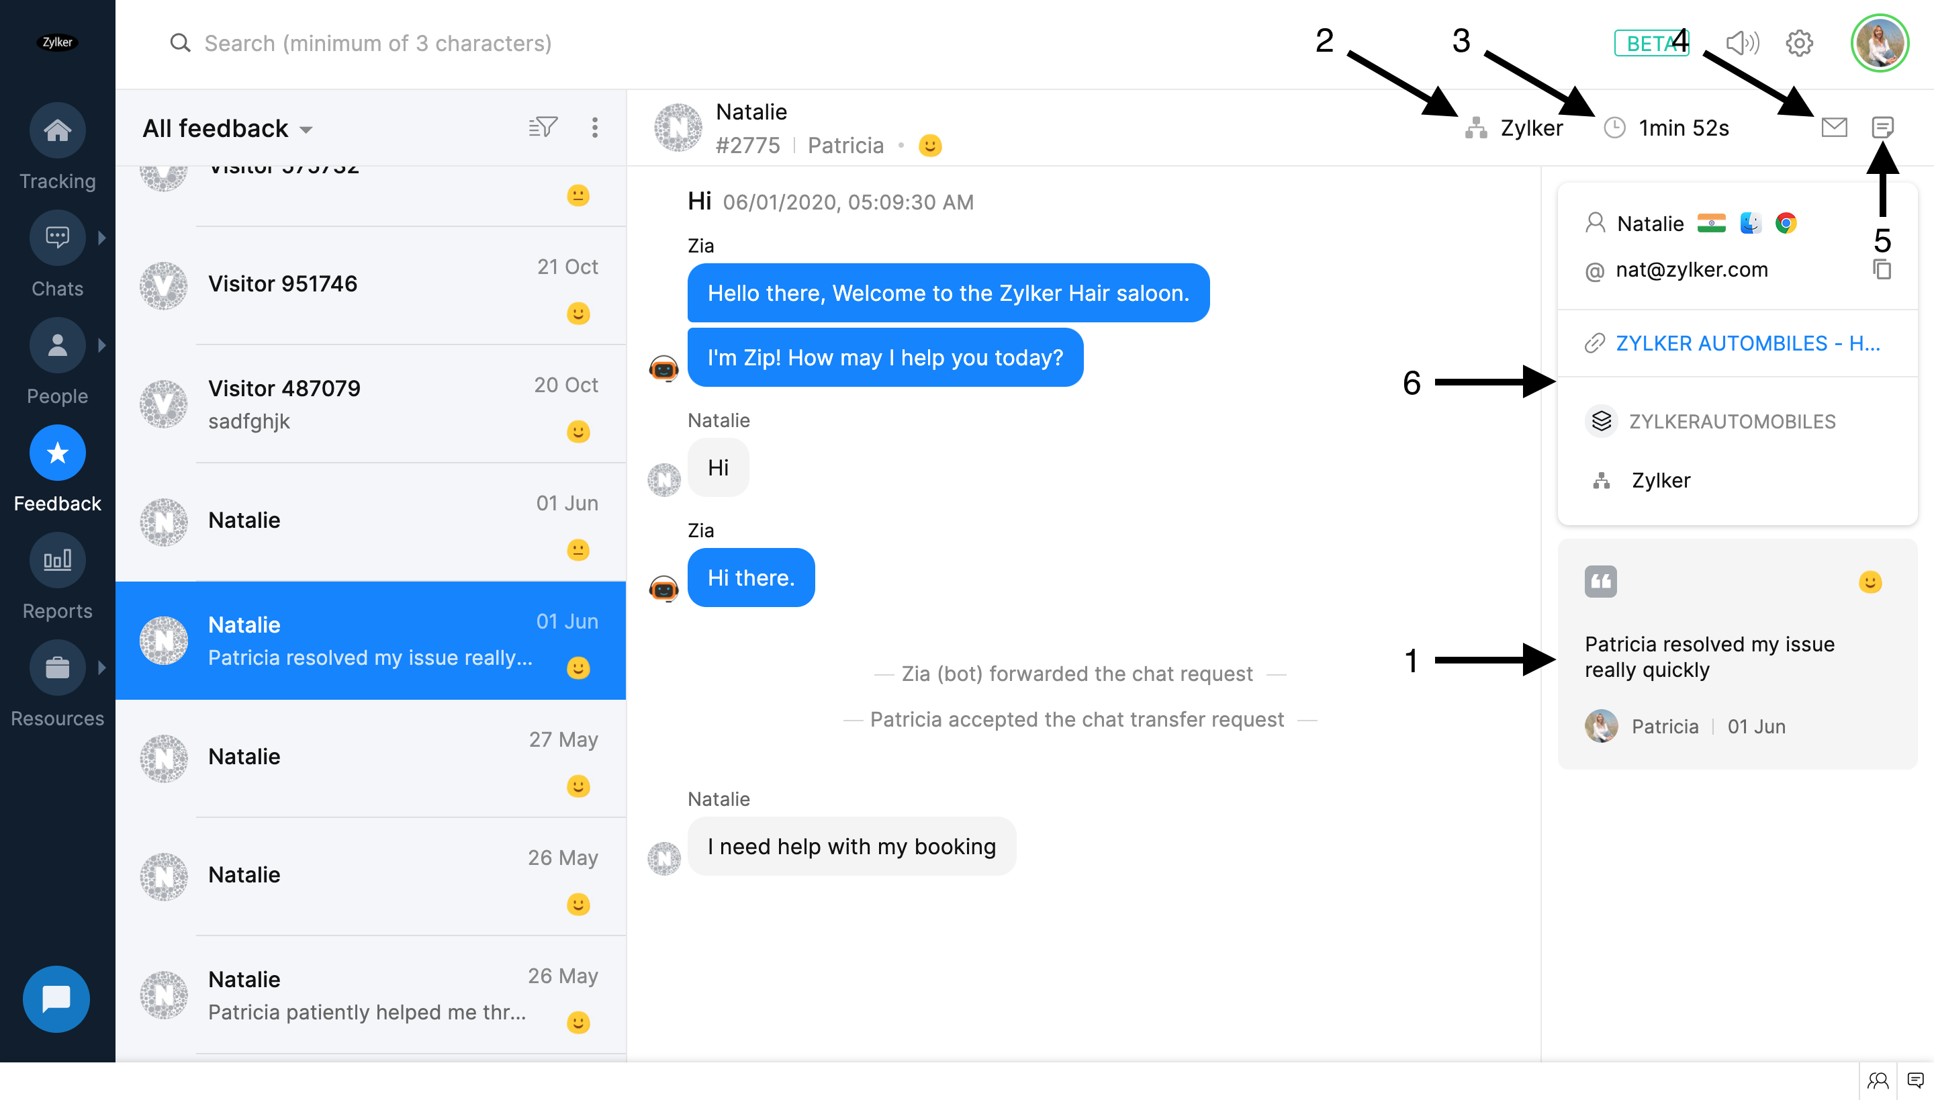Open the notes icon beside envelope
Viewport: 1934px width, 1100px height.
tap(1882, 127)
